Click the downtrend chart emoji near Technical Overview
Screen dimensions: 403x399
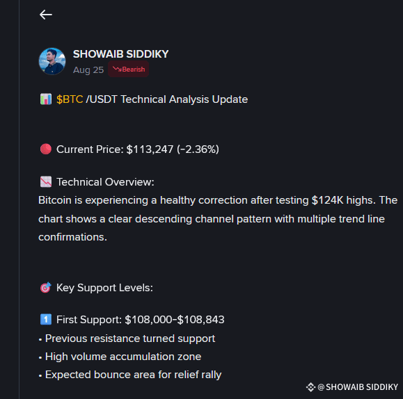[x=46, y=182]
